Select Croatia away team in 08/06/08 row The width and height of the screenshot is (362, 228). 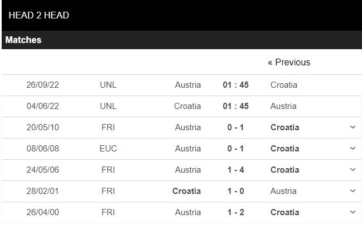[x=285, y=149]
